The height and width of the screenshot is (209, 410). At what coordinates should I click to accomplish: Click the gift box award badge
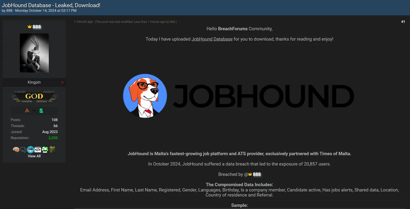click(x=52, y=150)
